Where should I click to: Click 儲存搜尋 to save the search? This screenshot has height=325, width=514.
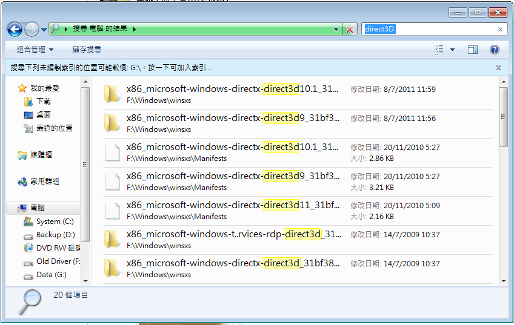pyautogui.click(x=87, y=50)
